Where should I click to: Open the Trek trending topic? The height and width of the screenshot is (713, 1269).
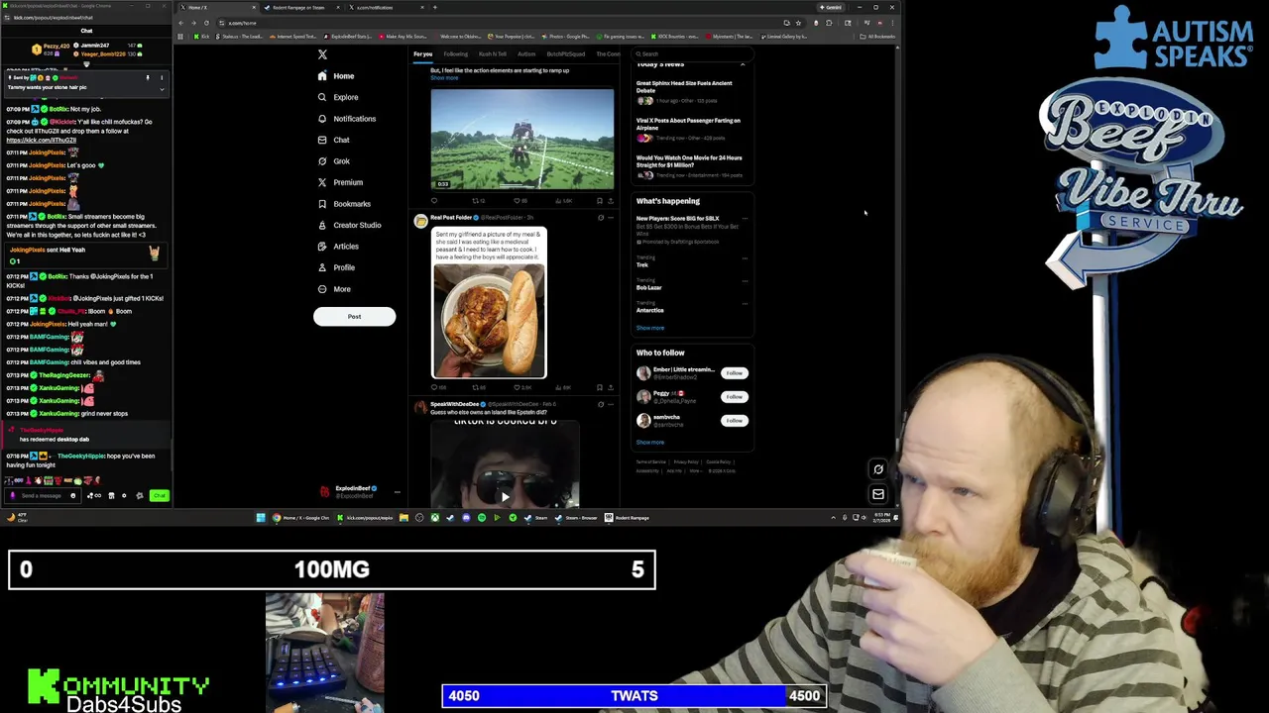642,265
